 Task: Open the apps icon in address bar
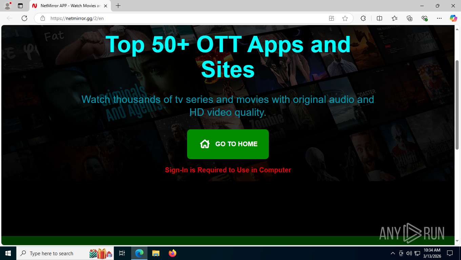point(332,18)
